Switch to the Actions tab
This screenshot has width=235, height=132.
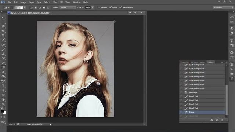point(194,62)
